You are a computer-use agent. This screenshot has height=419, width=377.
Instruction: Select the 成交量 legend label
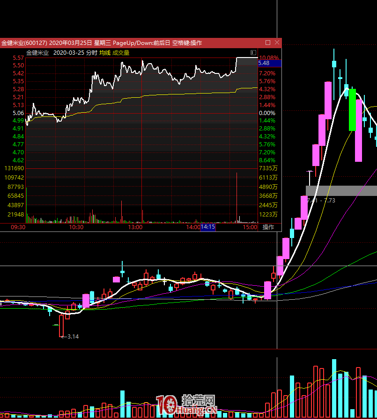(x=121, y=53)
